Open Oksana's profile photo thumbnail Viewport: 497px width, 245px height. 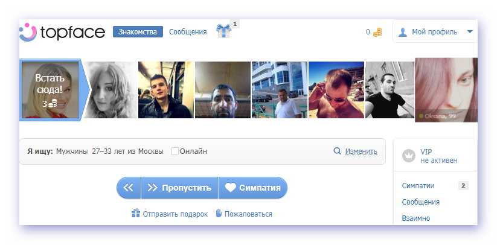[446, 90]
